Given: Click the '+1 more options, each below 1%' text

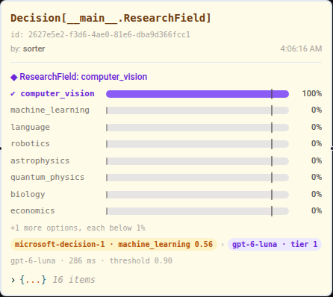Looking at the screenshot, I should tap(78, 228).
